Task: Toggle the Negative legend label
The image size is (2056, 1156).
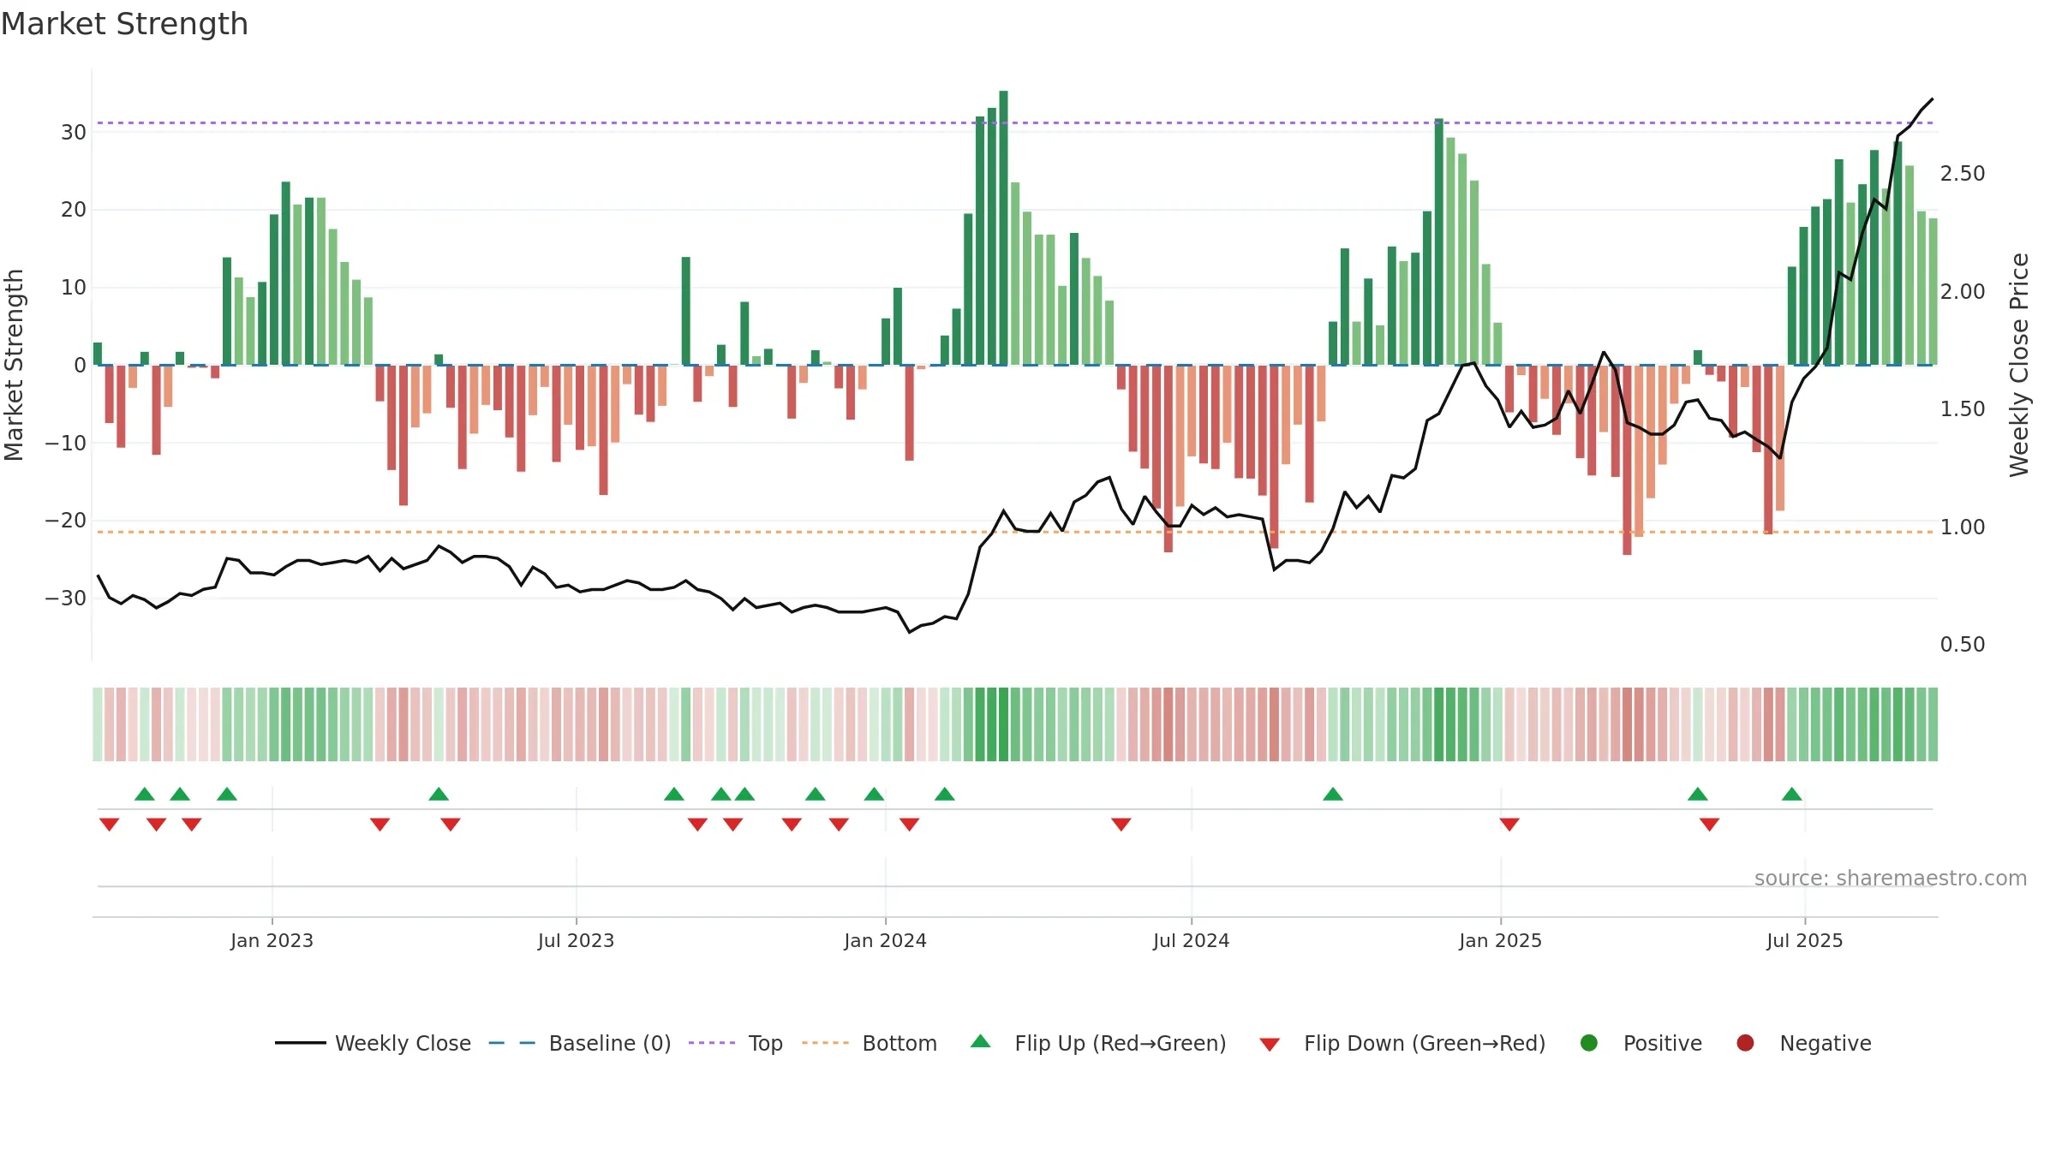Action: (1826, 1044)
